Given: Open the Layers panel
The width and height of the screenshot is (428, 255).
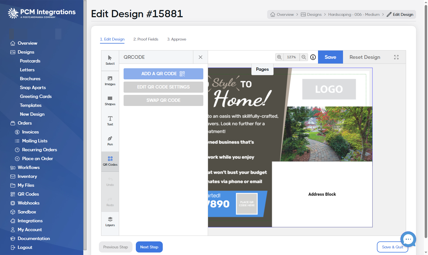Looking at the screenshot, I should (x=110, y=222).
